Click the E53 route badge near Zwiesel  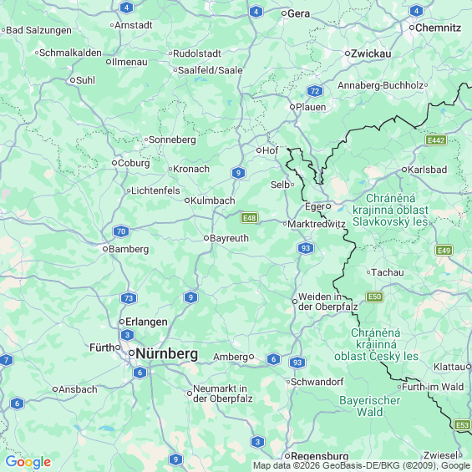(x=462, y=424)
